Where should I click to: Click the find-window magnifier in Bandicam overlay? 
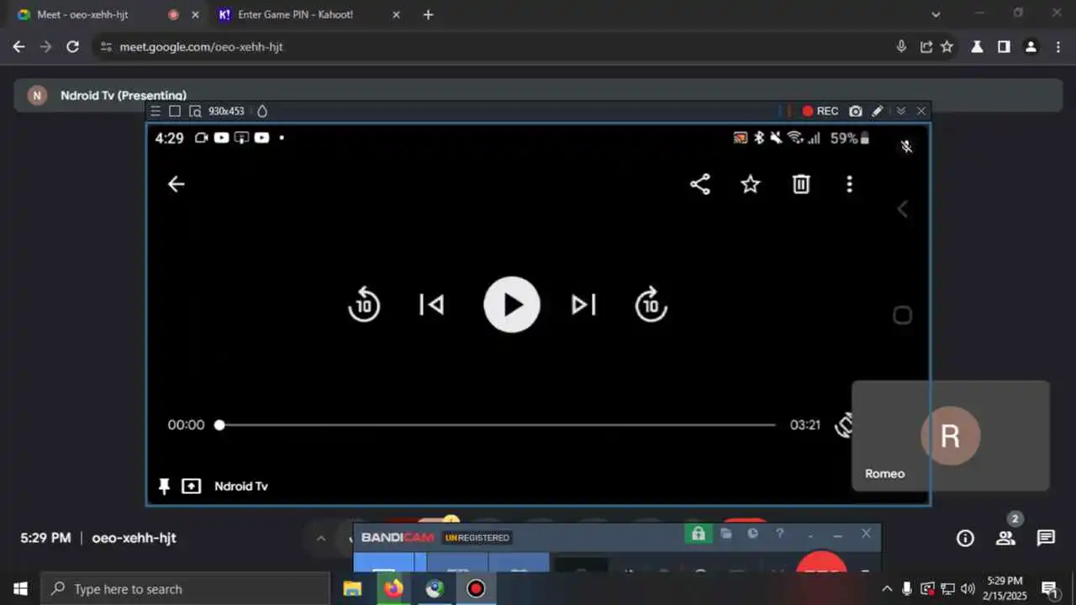tap(195, 111)
